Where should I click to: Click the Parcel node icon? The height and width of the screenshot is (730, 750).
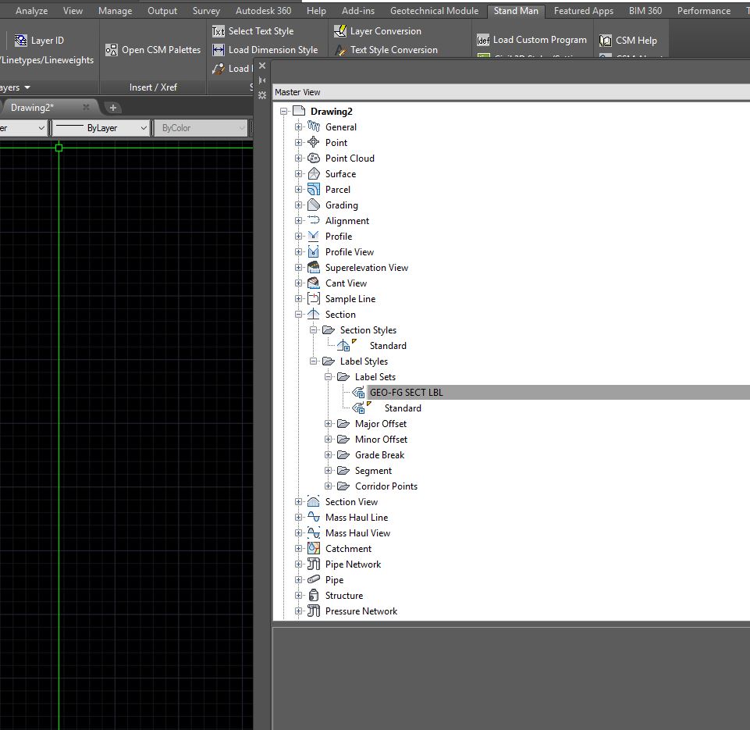314,190
